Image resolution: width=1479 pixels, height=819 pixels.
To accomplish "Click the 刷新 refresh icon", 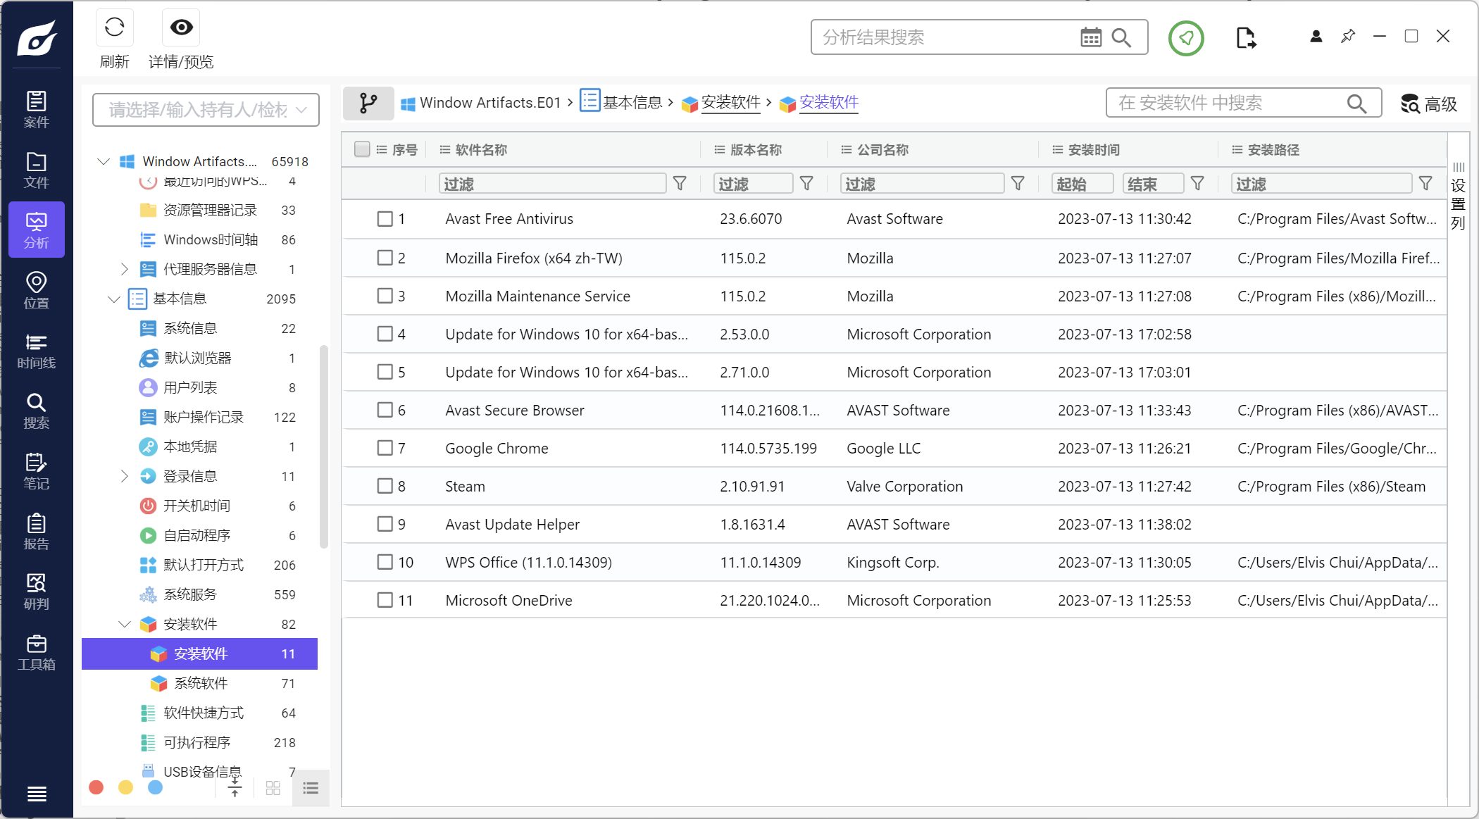I will [x=114, y=27].
